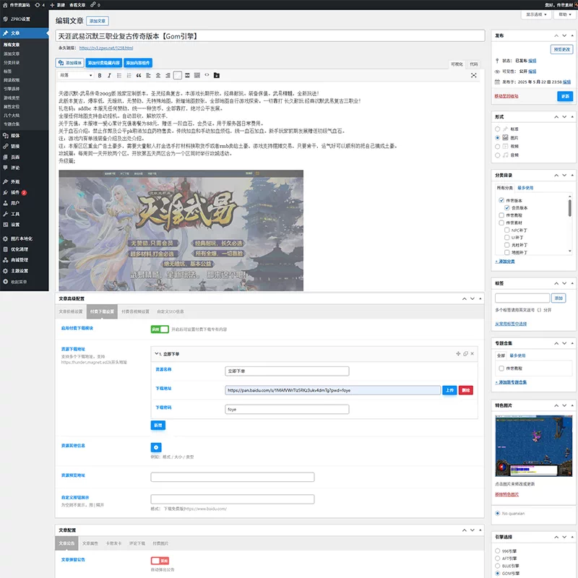Check the NPC补丁 category
The width and height of the screenshot is (578, 578).
(507, 230)
